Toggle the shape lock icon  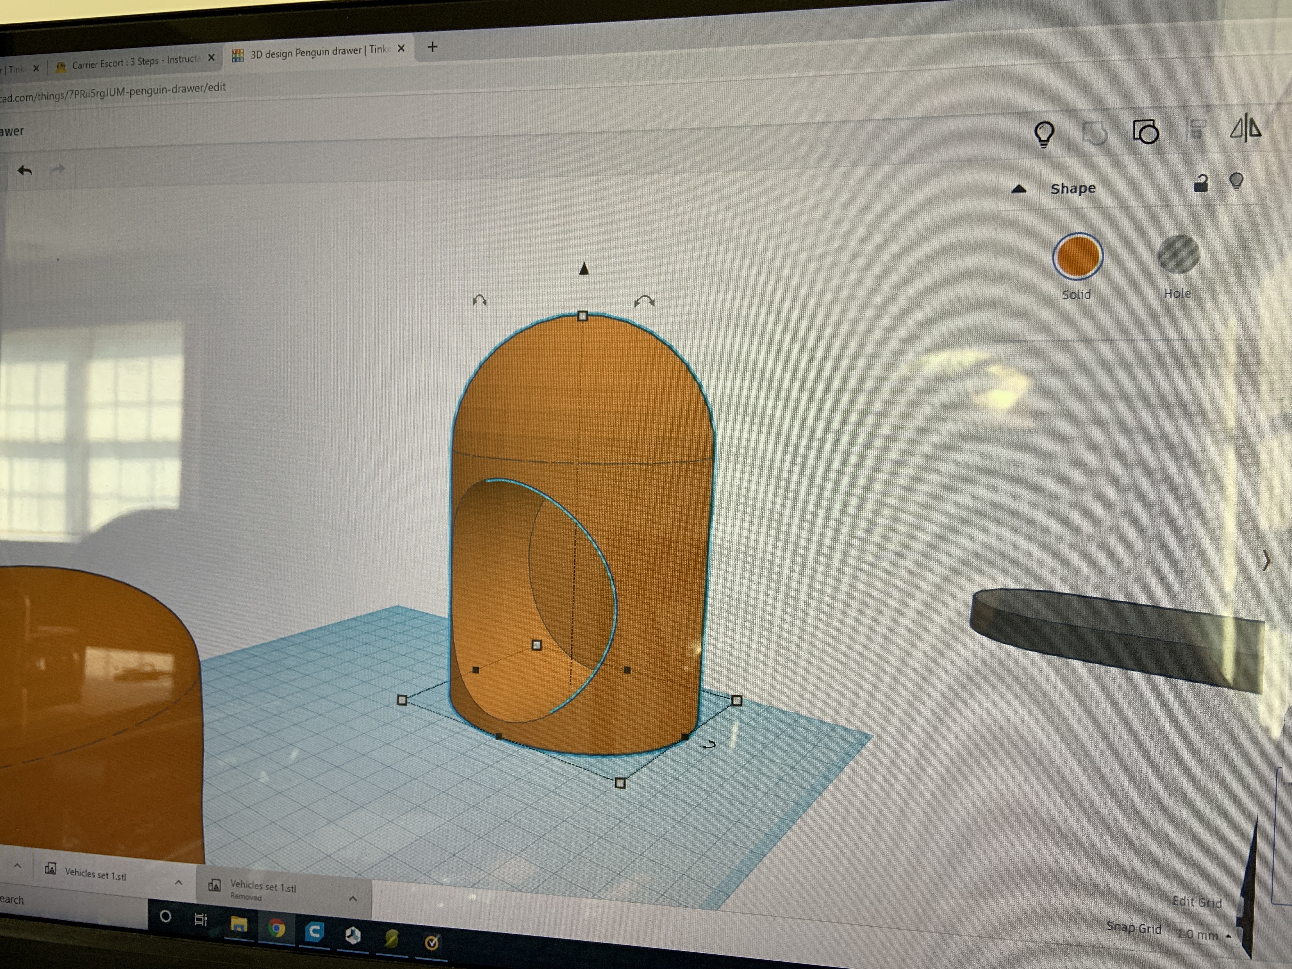click(x=1200, y=184)
